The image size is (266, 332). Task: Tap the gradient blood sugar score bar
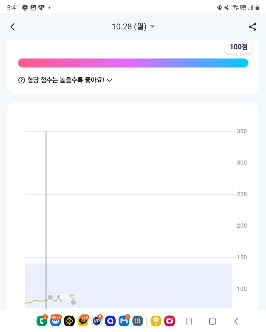[133, 63]
